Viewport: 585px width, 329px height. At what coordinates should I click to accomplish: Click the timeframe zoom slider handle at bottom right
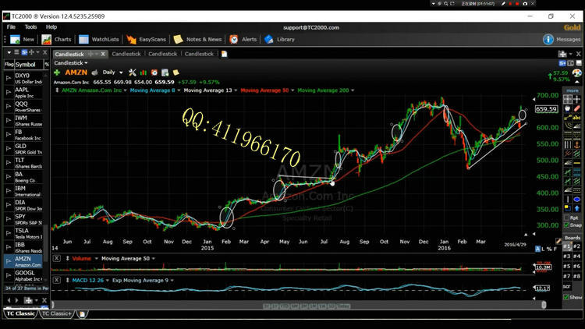tap(544, 305)
